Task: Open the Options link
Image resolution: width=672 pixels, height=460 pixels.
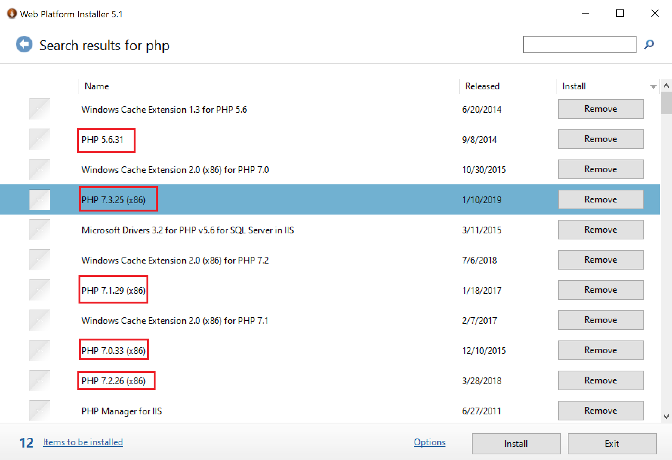Action: click(x=430, y=442)
